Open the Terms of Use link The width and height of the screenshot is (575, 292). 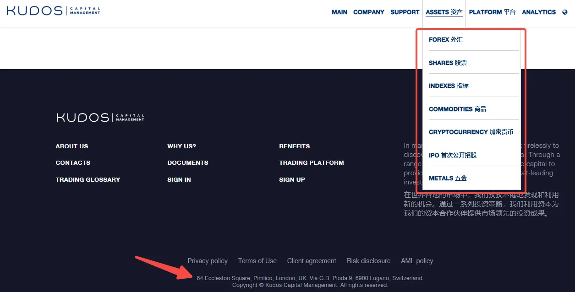coord(257,261)
